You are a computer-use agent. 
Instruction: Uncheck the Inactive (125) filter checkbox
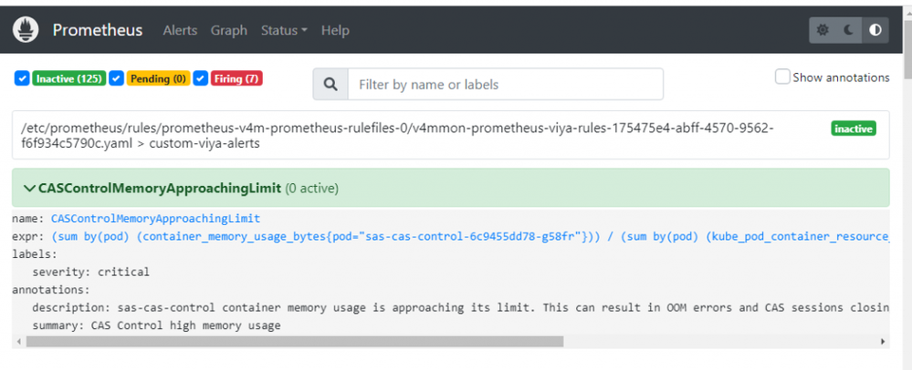[22, 78]
